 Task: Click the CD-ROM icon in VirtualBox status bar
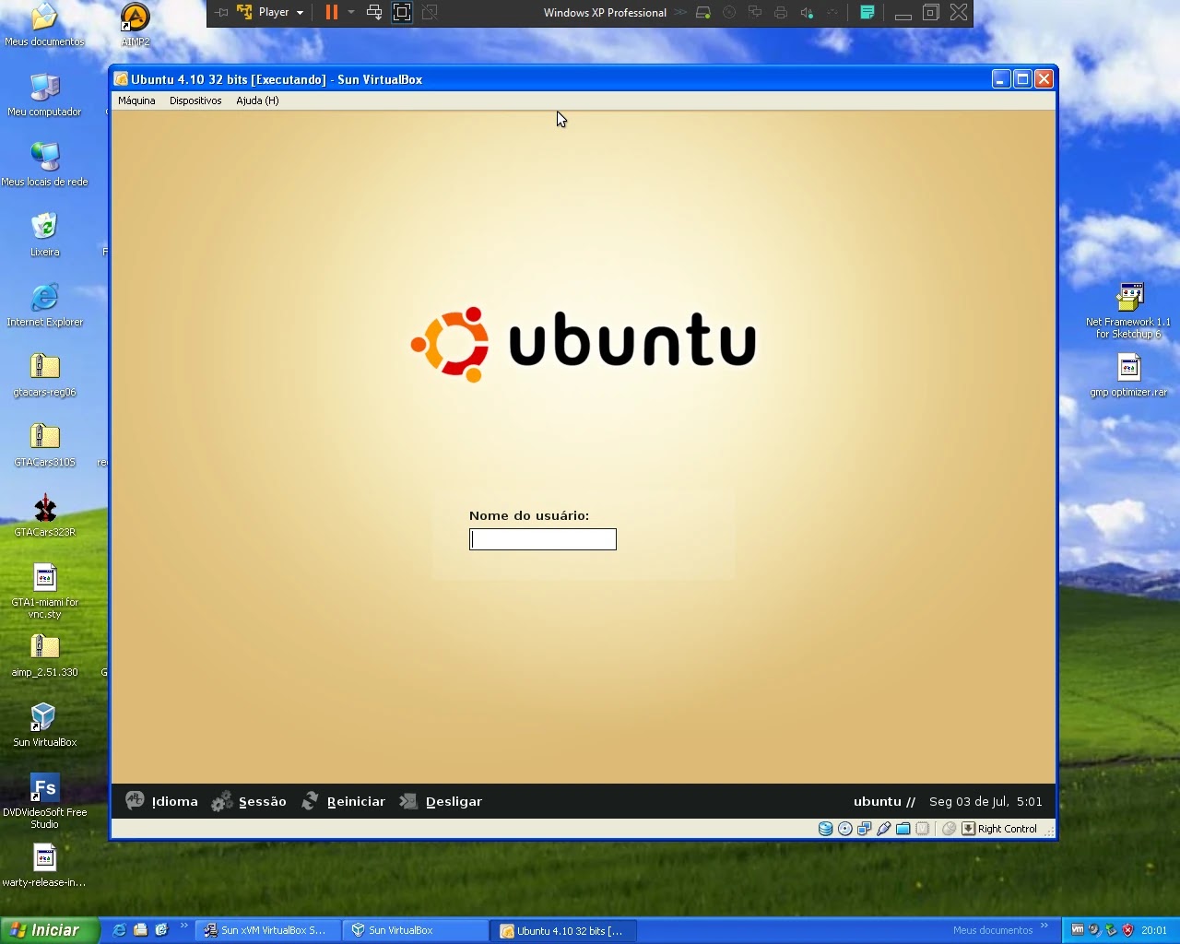click(x=845, y=829)
